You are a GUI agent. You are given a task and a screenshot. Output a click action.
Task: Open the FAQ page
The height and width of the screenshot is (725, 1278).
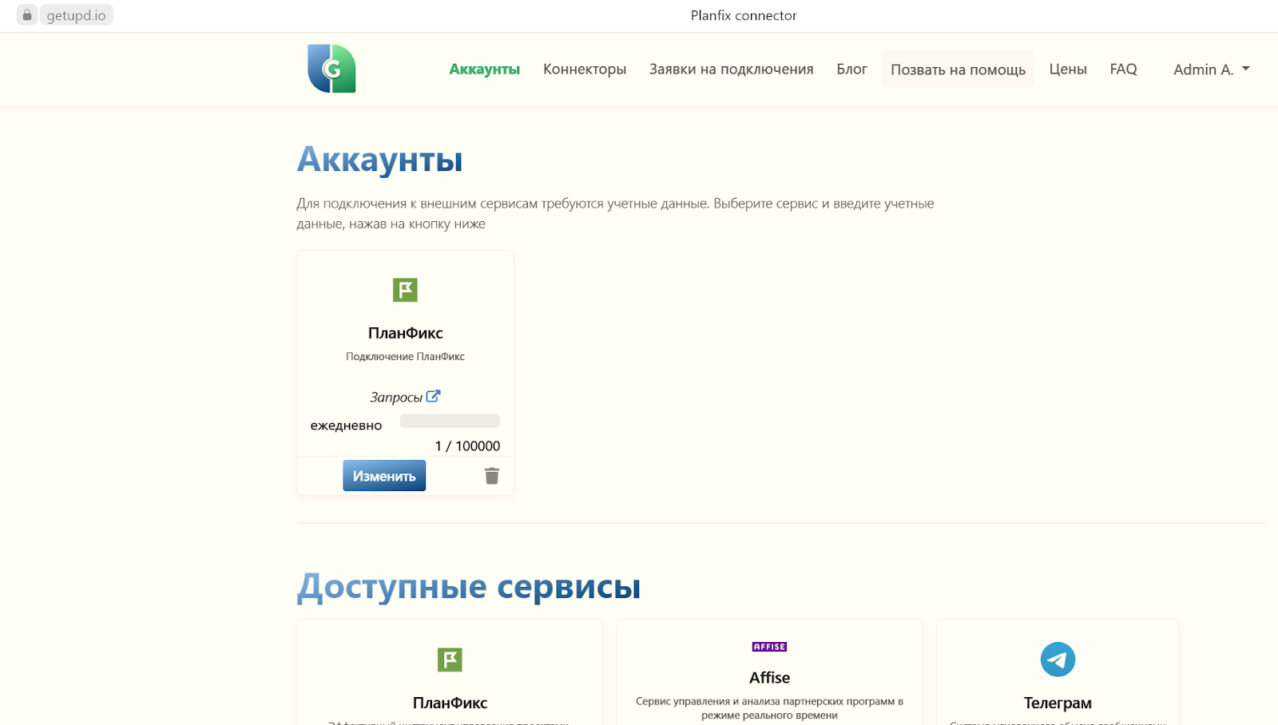[1123, 69]
